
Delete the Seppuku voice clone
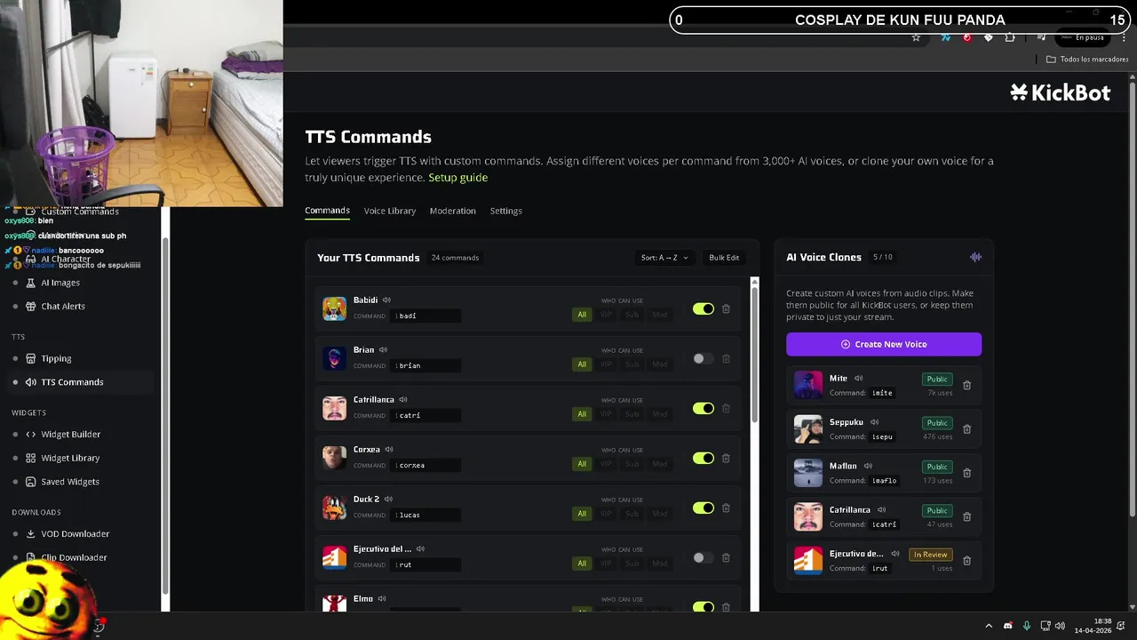point(967,429)
